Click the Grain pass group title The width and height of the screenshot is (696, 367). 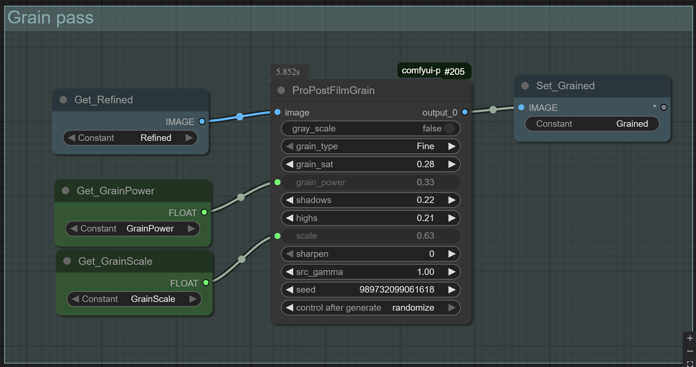tap(51, 17)
